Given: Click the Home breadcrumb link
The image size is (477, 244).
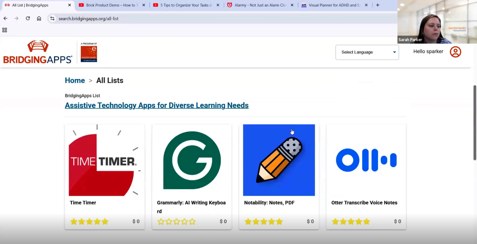Looking at the screenshot, I should pyautogui.click(x=75, y=80).
